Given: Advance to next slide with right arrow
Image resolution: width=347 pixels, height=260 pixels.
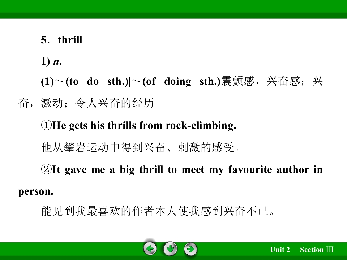Looking at the screenshot, I should click(x=190, y=249).
